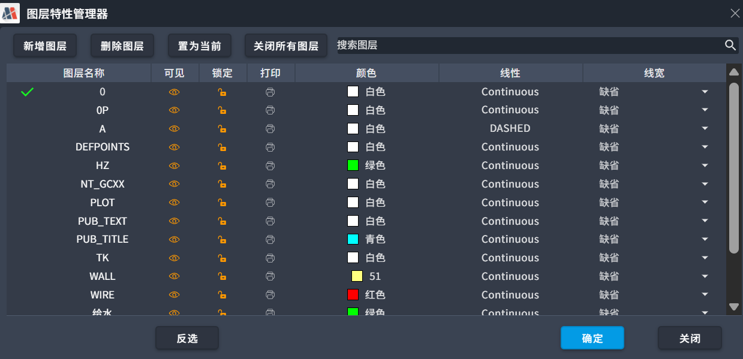Click the green color swatch of HZ layer
Screen dimensions: 743x359
pyautogui.click(x=353, y=165)
